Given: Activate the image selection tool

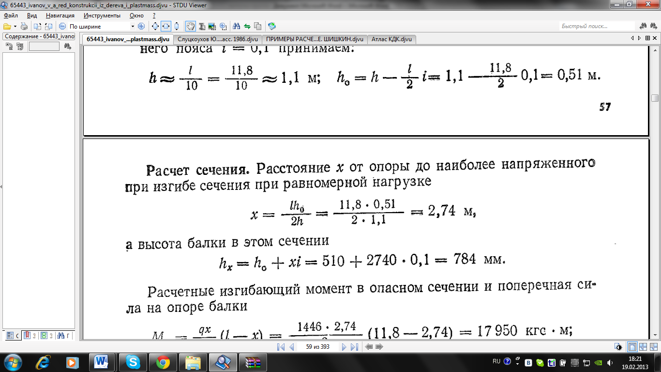Looking at the screenshot, I should click(212, 26).
